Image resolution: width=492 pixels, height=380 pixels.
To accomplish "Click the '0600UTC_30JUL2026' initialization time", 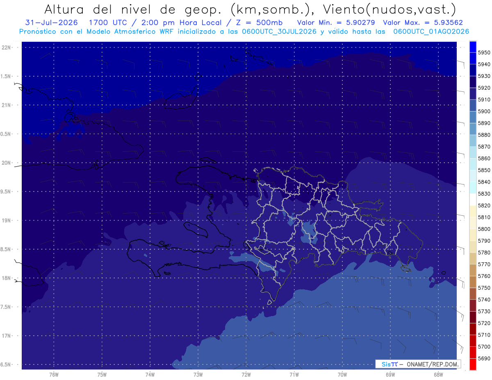I will (x=279, y=32).
